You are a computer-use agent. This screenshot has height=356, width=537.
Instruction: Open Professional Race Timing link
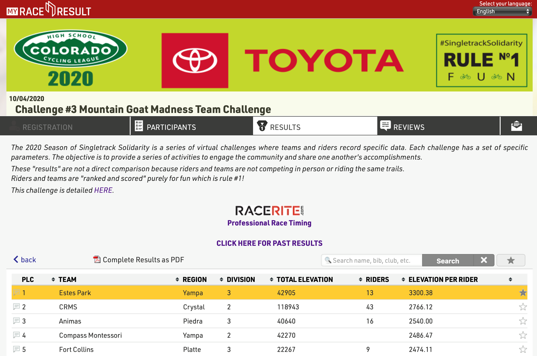click(269, 223)
